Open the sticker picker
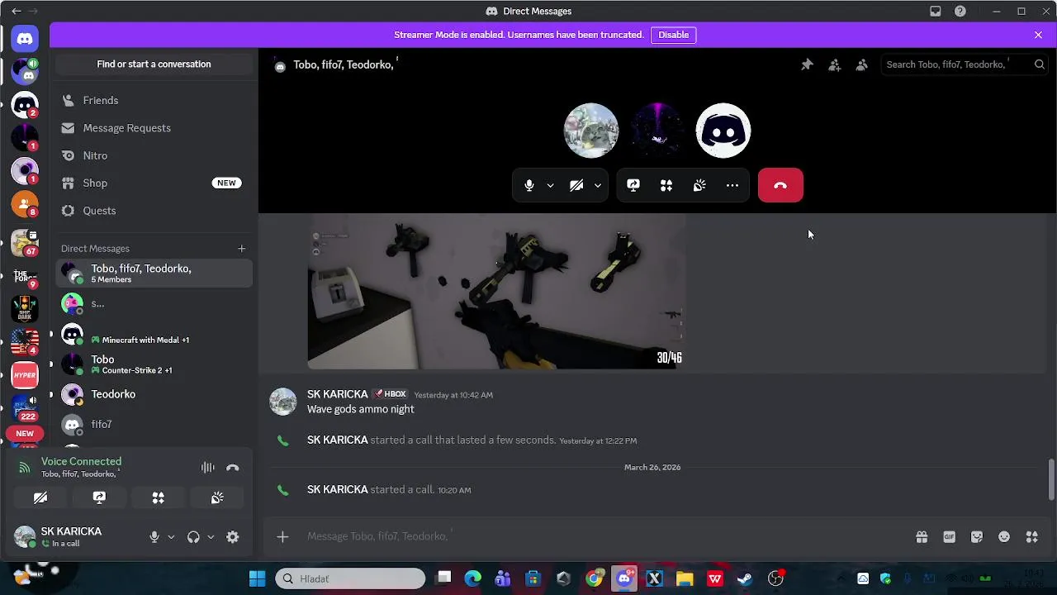This screenshot has height=595, width=1057. click(x=977, y=537)
